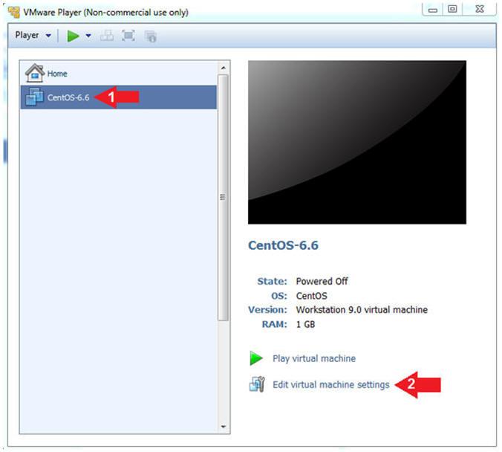502x452 pixels.
Task: Click the settings wrench icon
Action: (257, 384)
